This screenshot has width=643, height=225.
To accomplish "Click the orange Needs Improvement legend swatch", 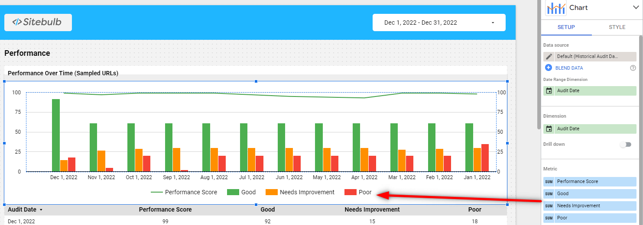I will 271,192.
